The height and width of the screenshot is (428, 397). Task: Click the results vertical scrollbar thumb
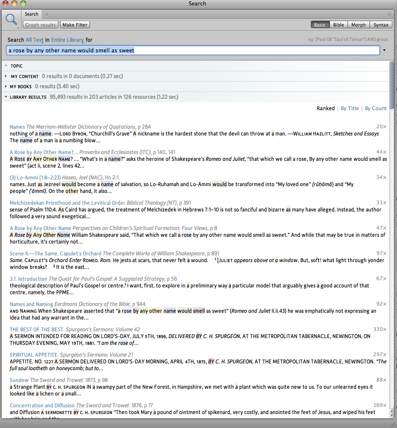[x=392, y=85]
